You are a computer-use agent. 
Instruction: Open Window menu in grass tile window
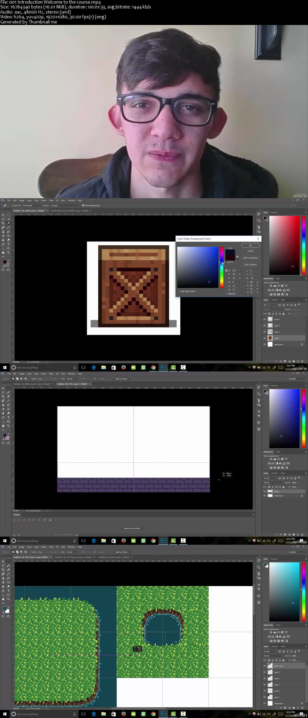[72, 547]
